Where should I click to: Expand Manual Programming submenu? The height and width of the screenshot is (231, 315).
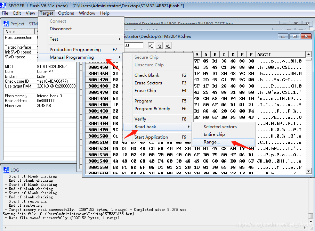coord(80,57)
